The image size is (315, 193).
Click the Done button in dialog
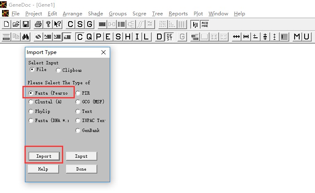(81, 169)
